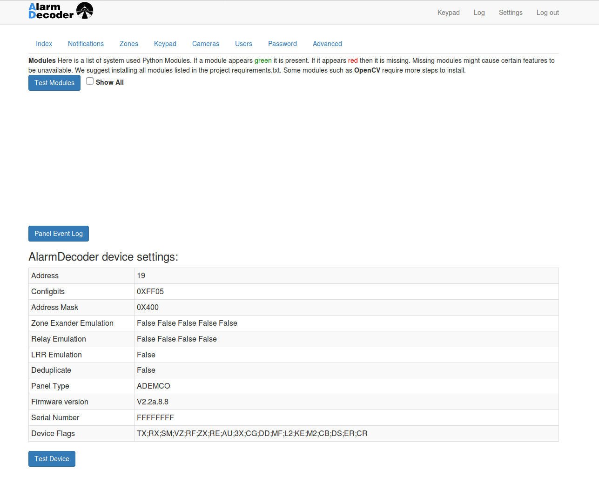This screenshot has height=477, width=599.
Task: Open Log in the top navigation
Action: point(479,13)
